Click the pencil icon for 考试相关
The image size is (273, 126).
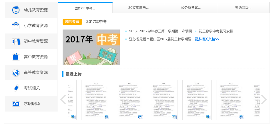point(16,88)
